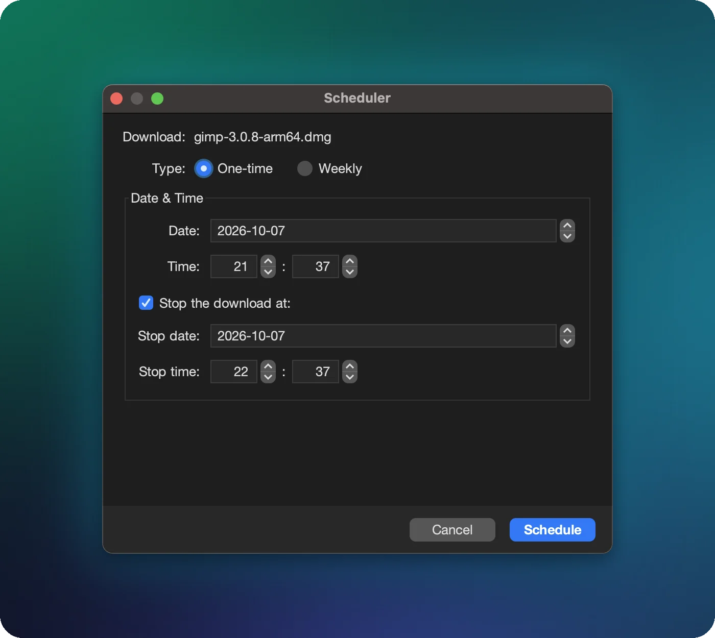
Task: Decrement the start Time minute stepper
Action: (350, 272)
